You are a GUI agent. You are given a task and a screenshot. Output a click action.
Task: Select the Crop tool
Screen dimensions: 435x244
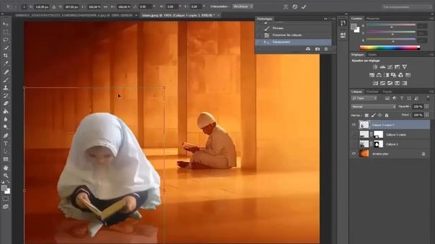[x=5, y=56]
